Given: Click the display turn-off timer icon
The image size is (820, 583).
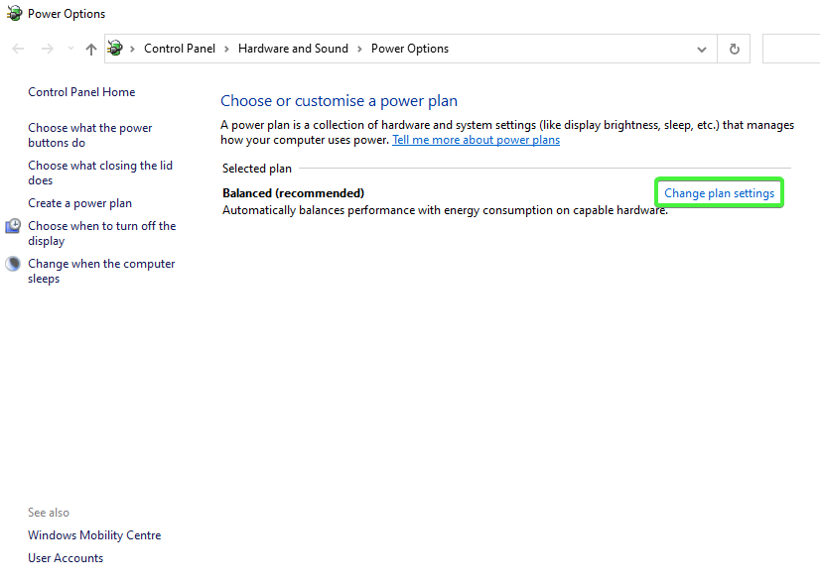Looking at the screenshot, I should 12,226.
